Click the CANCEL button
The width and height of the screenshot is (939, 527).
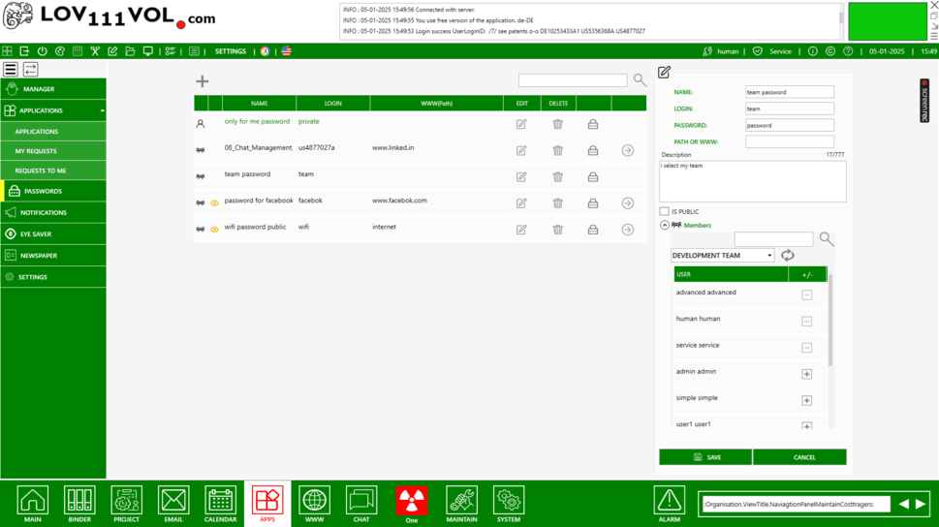pos(799,457)
